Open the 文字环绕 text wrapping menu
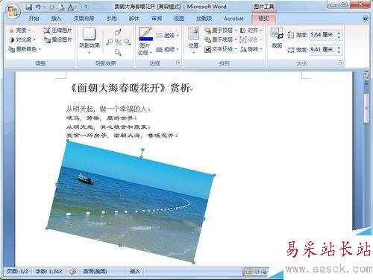The width and height of the screenshot is (373, 280). [220, 49]
